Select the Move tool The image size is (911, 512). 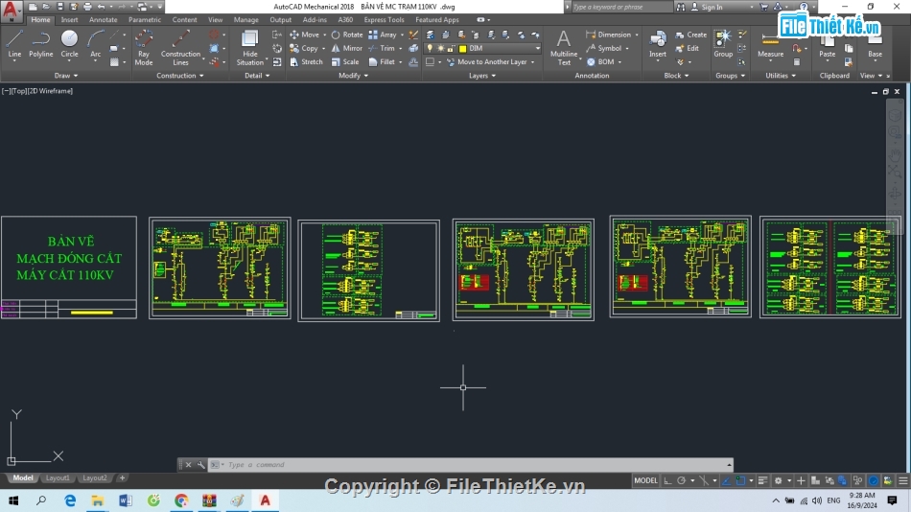304,35
